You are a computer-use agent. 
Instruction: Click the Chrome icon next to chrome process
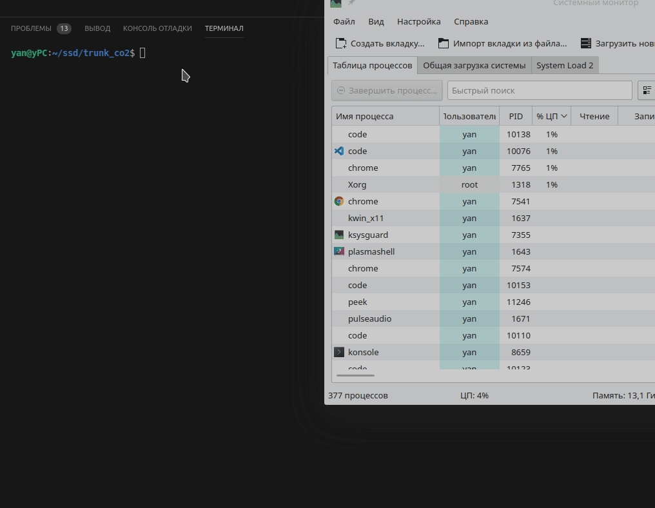[338, 201]
